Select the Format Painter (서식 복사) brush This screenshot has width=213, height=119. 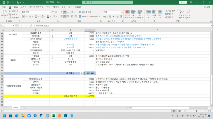10,17
